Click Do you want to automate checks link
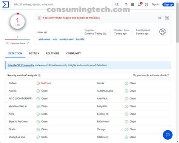 (151, 75)
